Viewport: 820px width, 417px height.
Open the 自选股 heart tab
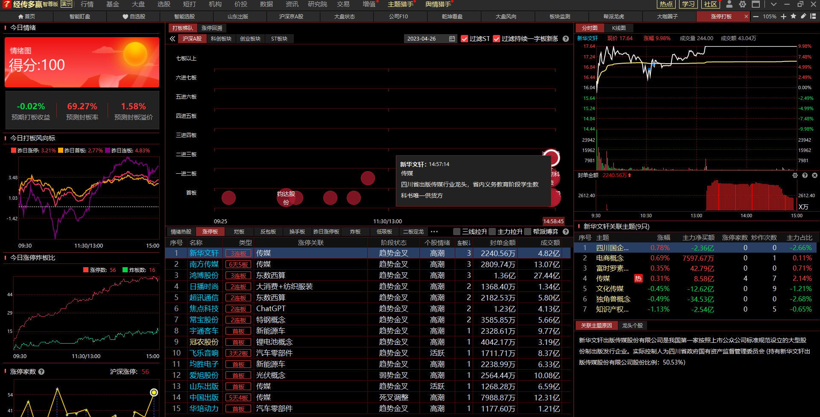click(134, 17)
